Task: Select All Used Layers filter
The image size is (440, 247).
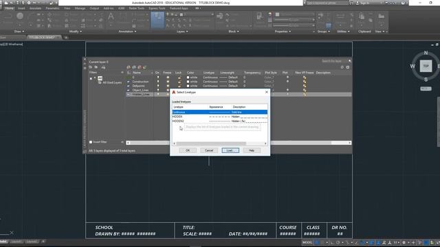Action: click(x=112, y=82)
